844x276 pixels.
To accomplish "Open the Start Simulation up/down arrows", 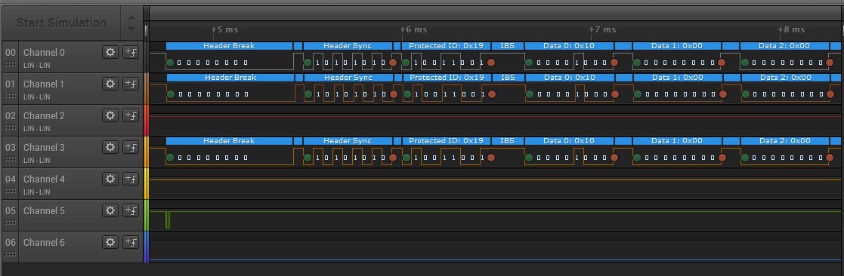I will 131,23.
